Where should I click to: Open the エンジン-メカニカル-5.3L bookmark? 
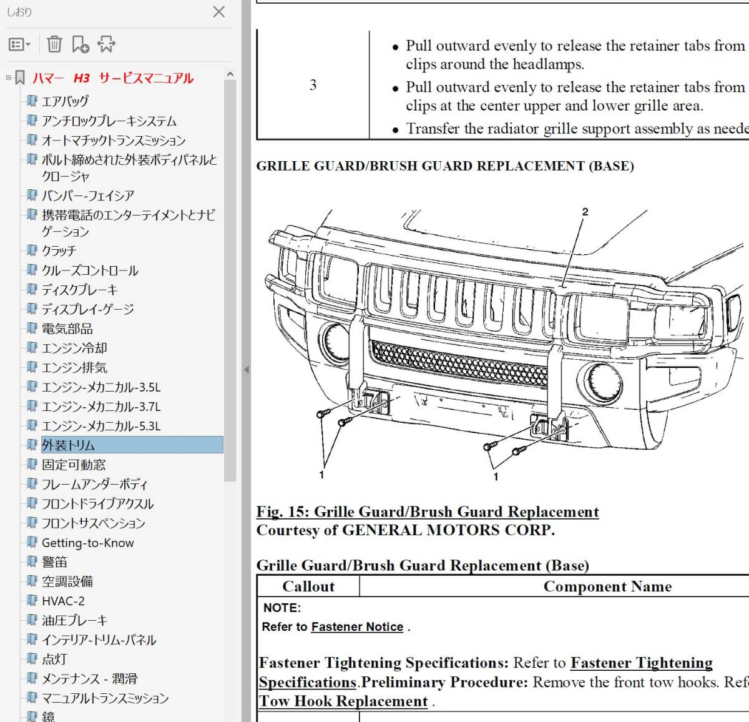pyautogui.click(x=101, y=426)
